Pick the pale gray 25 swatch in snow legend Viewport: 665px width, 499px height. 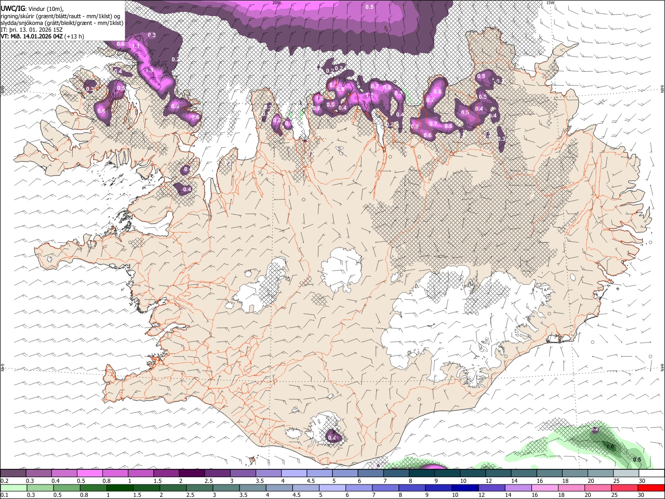pyautogui.click(x=626, y=473)
